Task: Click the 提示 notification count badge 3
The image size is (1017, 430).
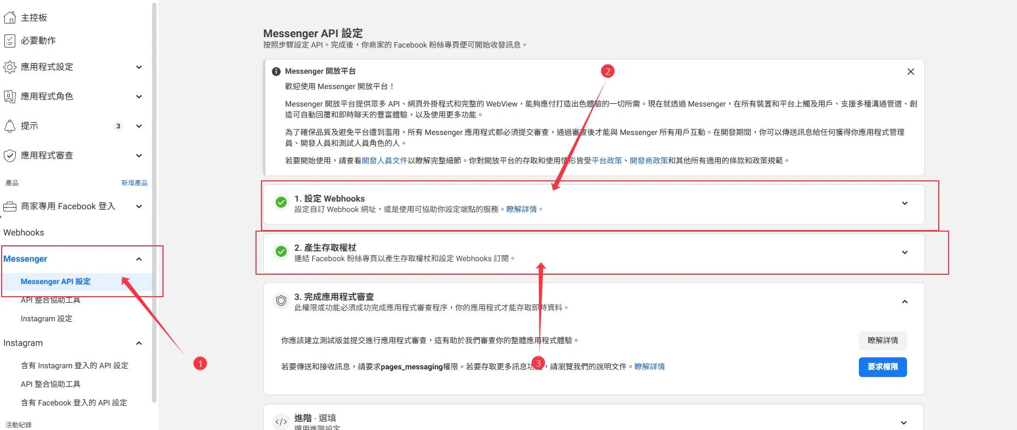Action: click(118, 126)
